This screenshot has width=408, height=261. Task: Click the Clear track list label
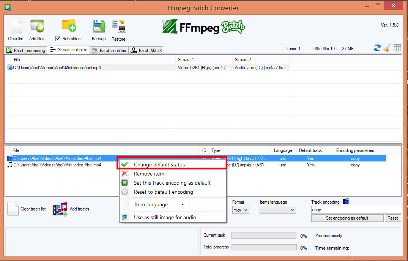[x=33, y=209]
